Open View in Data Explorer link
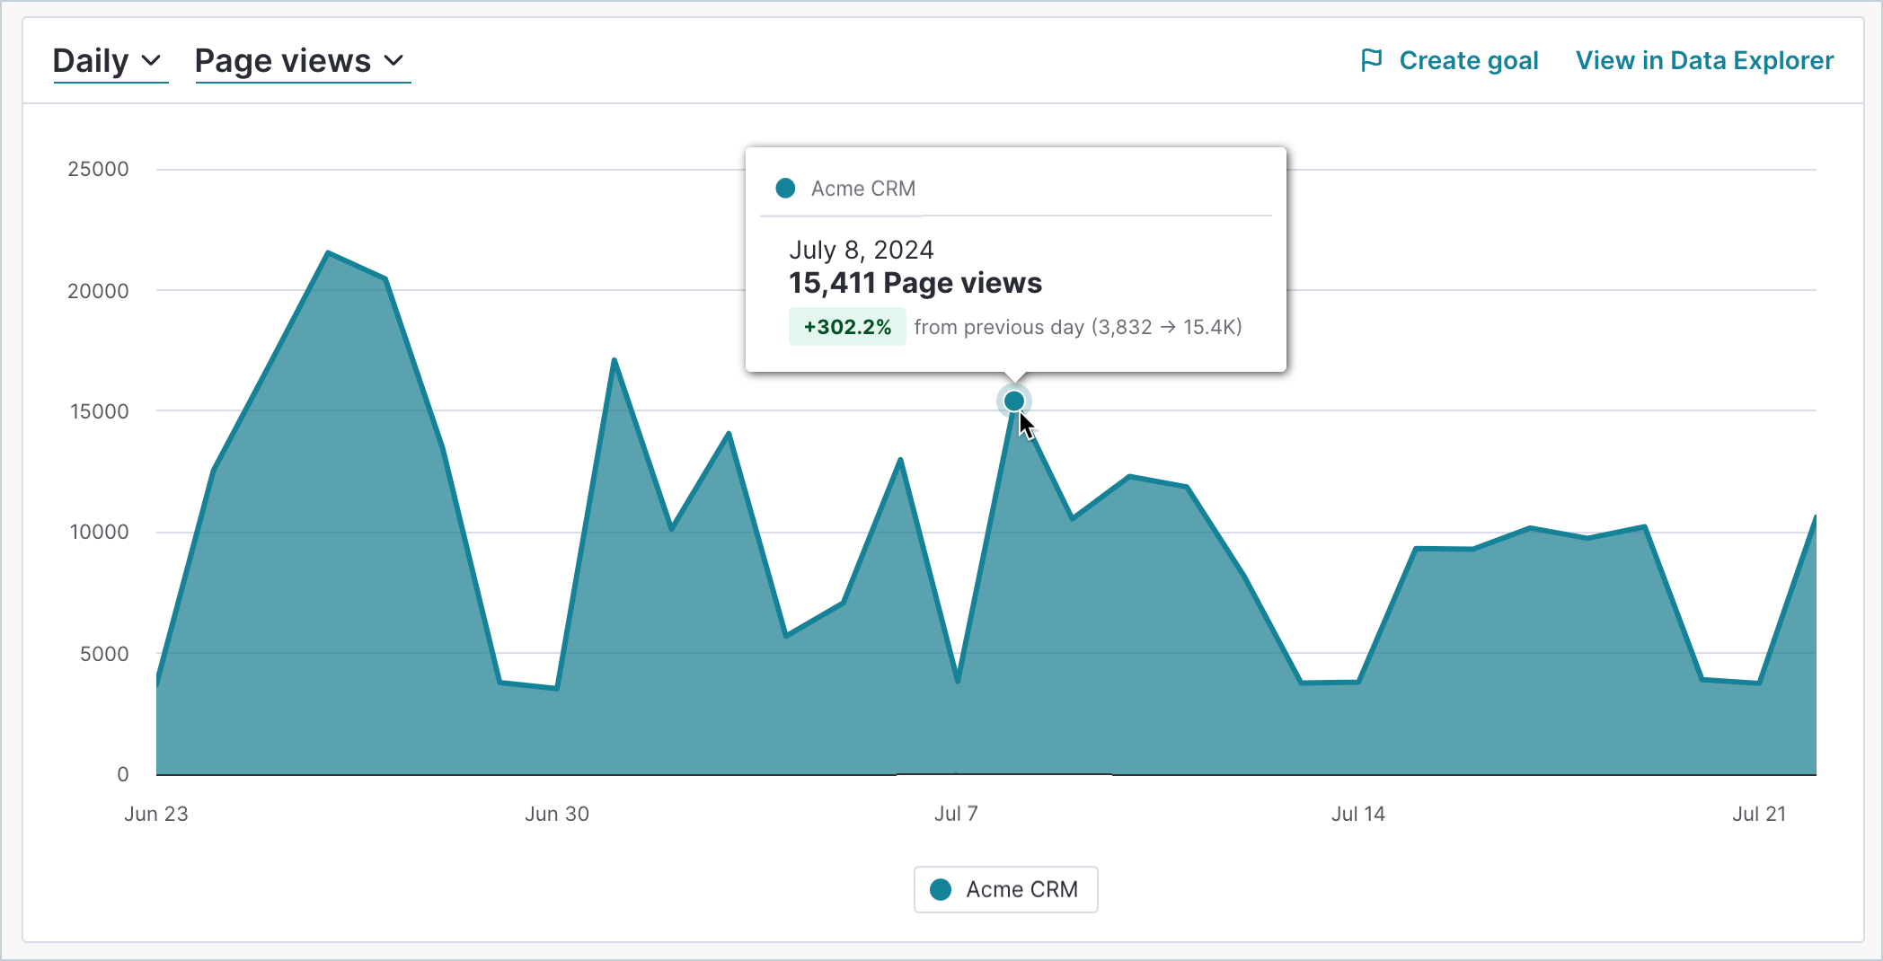1883x961 pixels. point(1704,60)
